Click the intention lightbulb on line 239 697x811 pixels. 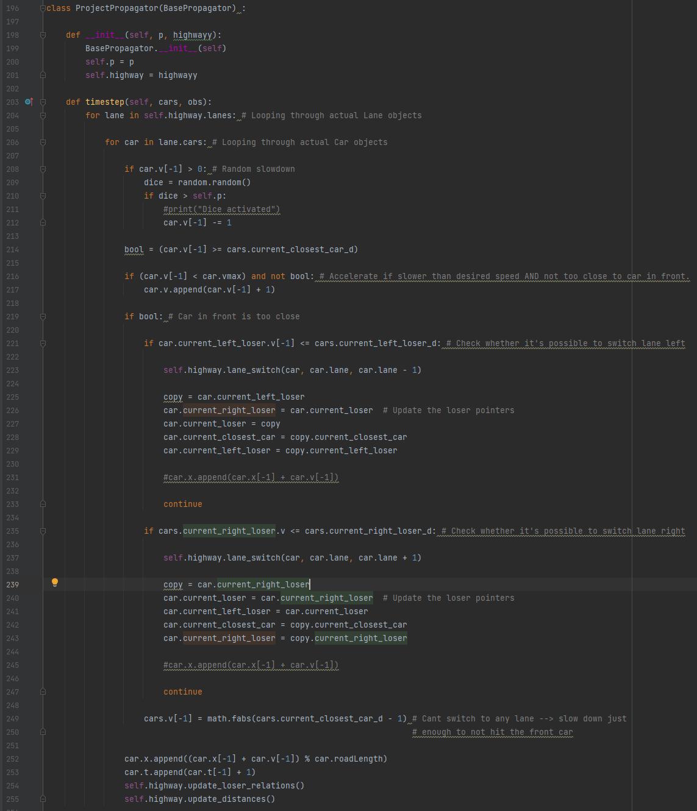click(55, 583)
